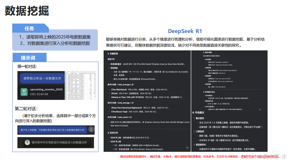This screenshot has width=288, height=162.
Task: Click the 未评分电影 (vote_count = 0) subheading
Action: 120,117
